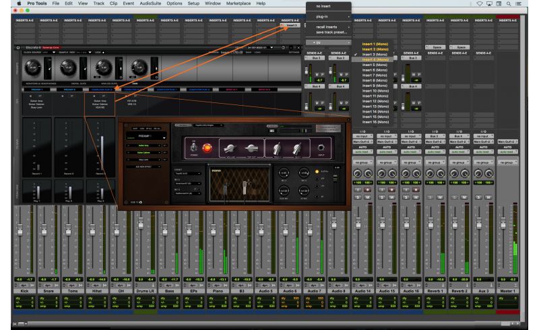
Task: Click Main Out output button on Master 1
Action: point(507,141)
